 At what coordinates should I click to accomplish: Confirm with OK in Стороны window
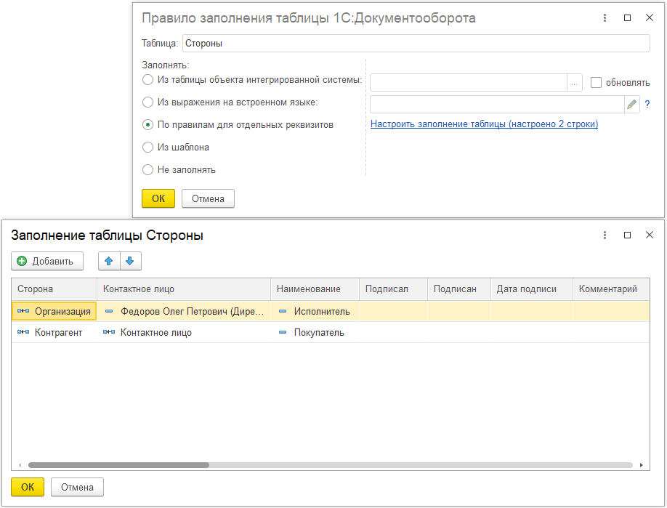coord(28,487)
